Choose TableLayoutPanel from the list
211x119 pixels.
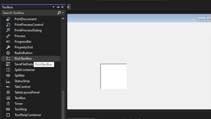31,93
